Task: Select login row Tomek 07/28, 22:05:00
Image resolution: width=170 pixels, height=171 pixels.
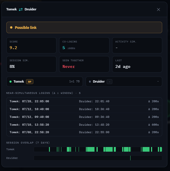Action: (x=84, y=101)
